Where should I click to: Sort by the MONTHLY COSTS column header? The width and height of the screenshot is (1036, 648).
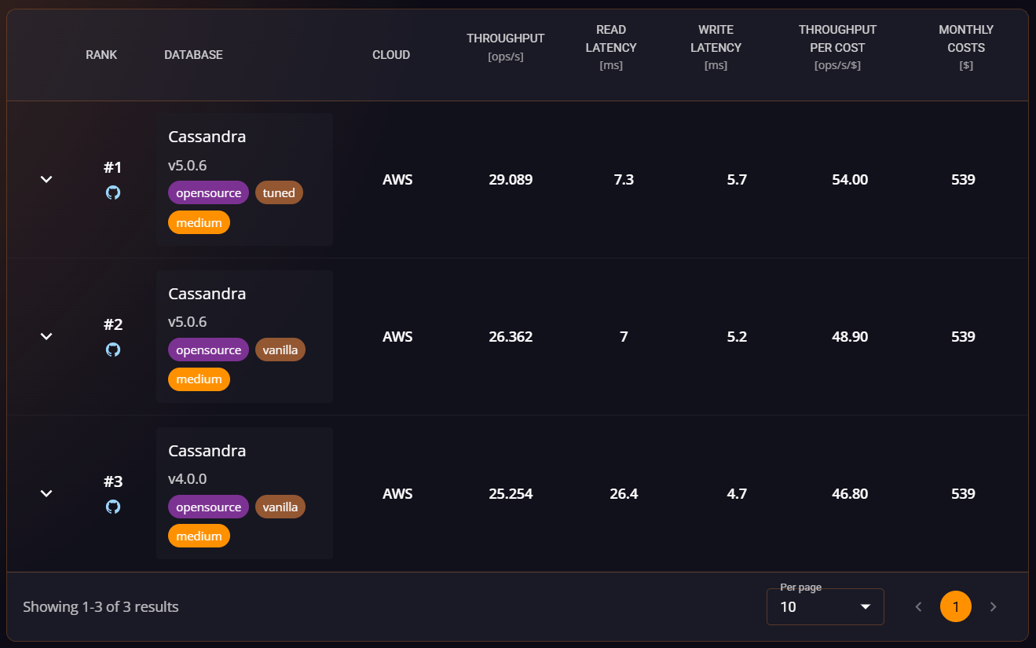tap(965, 38)
